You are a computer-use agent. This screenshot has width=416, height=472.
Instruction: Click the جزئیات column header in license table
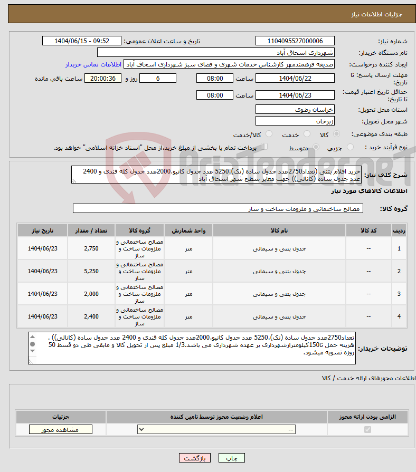pyautogui.click(x=61, y=417)
